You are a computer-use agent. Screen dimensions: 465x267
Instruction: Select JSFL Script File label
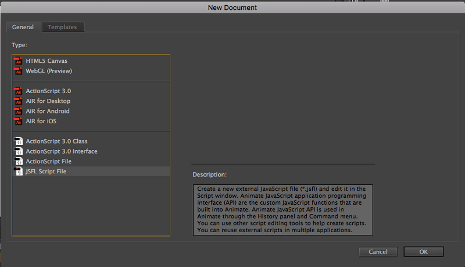46,172
